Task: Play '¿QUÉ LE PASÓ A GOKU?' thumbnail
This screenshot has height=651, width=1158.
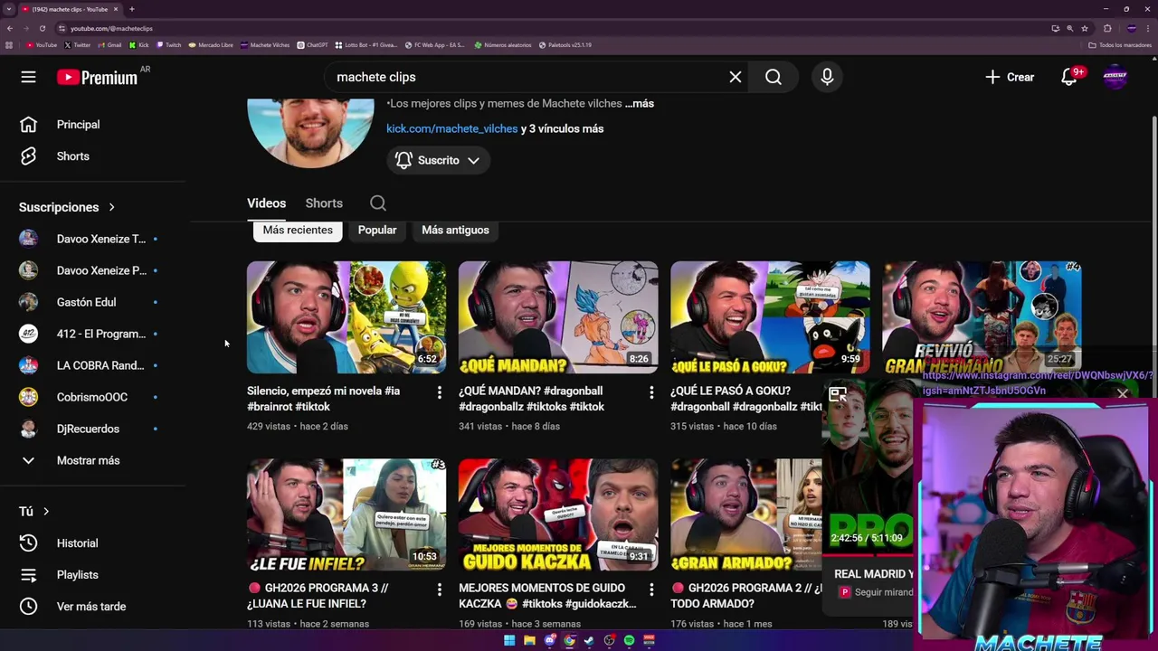Action: pyautogui.click(x=770, y=317)
